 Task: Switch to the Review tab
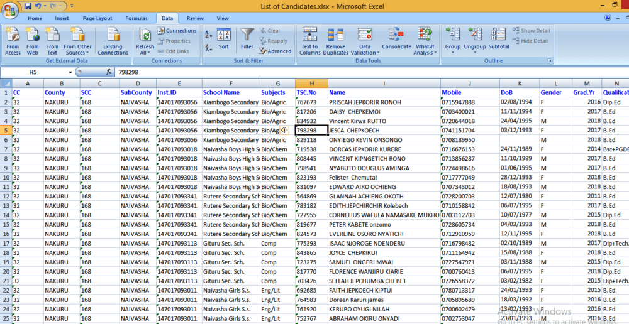195,18
